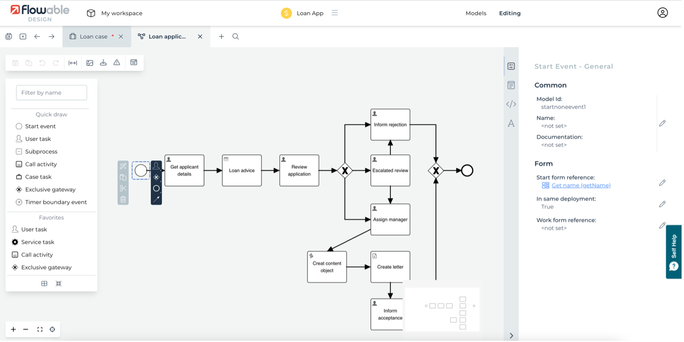This screenshot has width=684, height=342.
Task: Open the code view panel icon
Action: click(511, 104)
